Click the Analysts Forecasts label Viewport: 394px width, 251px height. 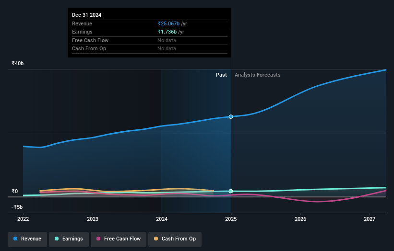coord(258,75)
